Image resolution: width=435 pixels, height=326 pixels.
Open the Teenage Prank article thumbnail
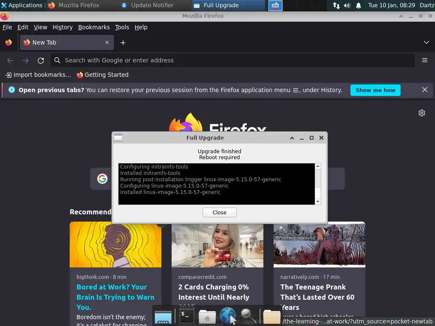pyautogui.click(x=319, y=245)
